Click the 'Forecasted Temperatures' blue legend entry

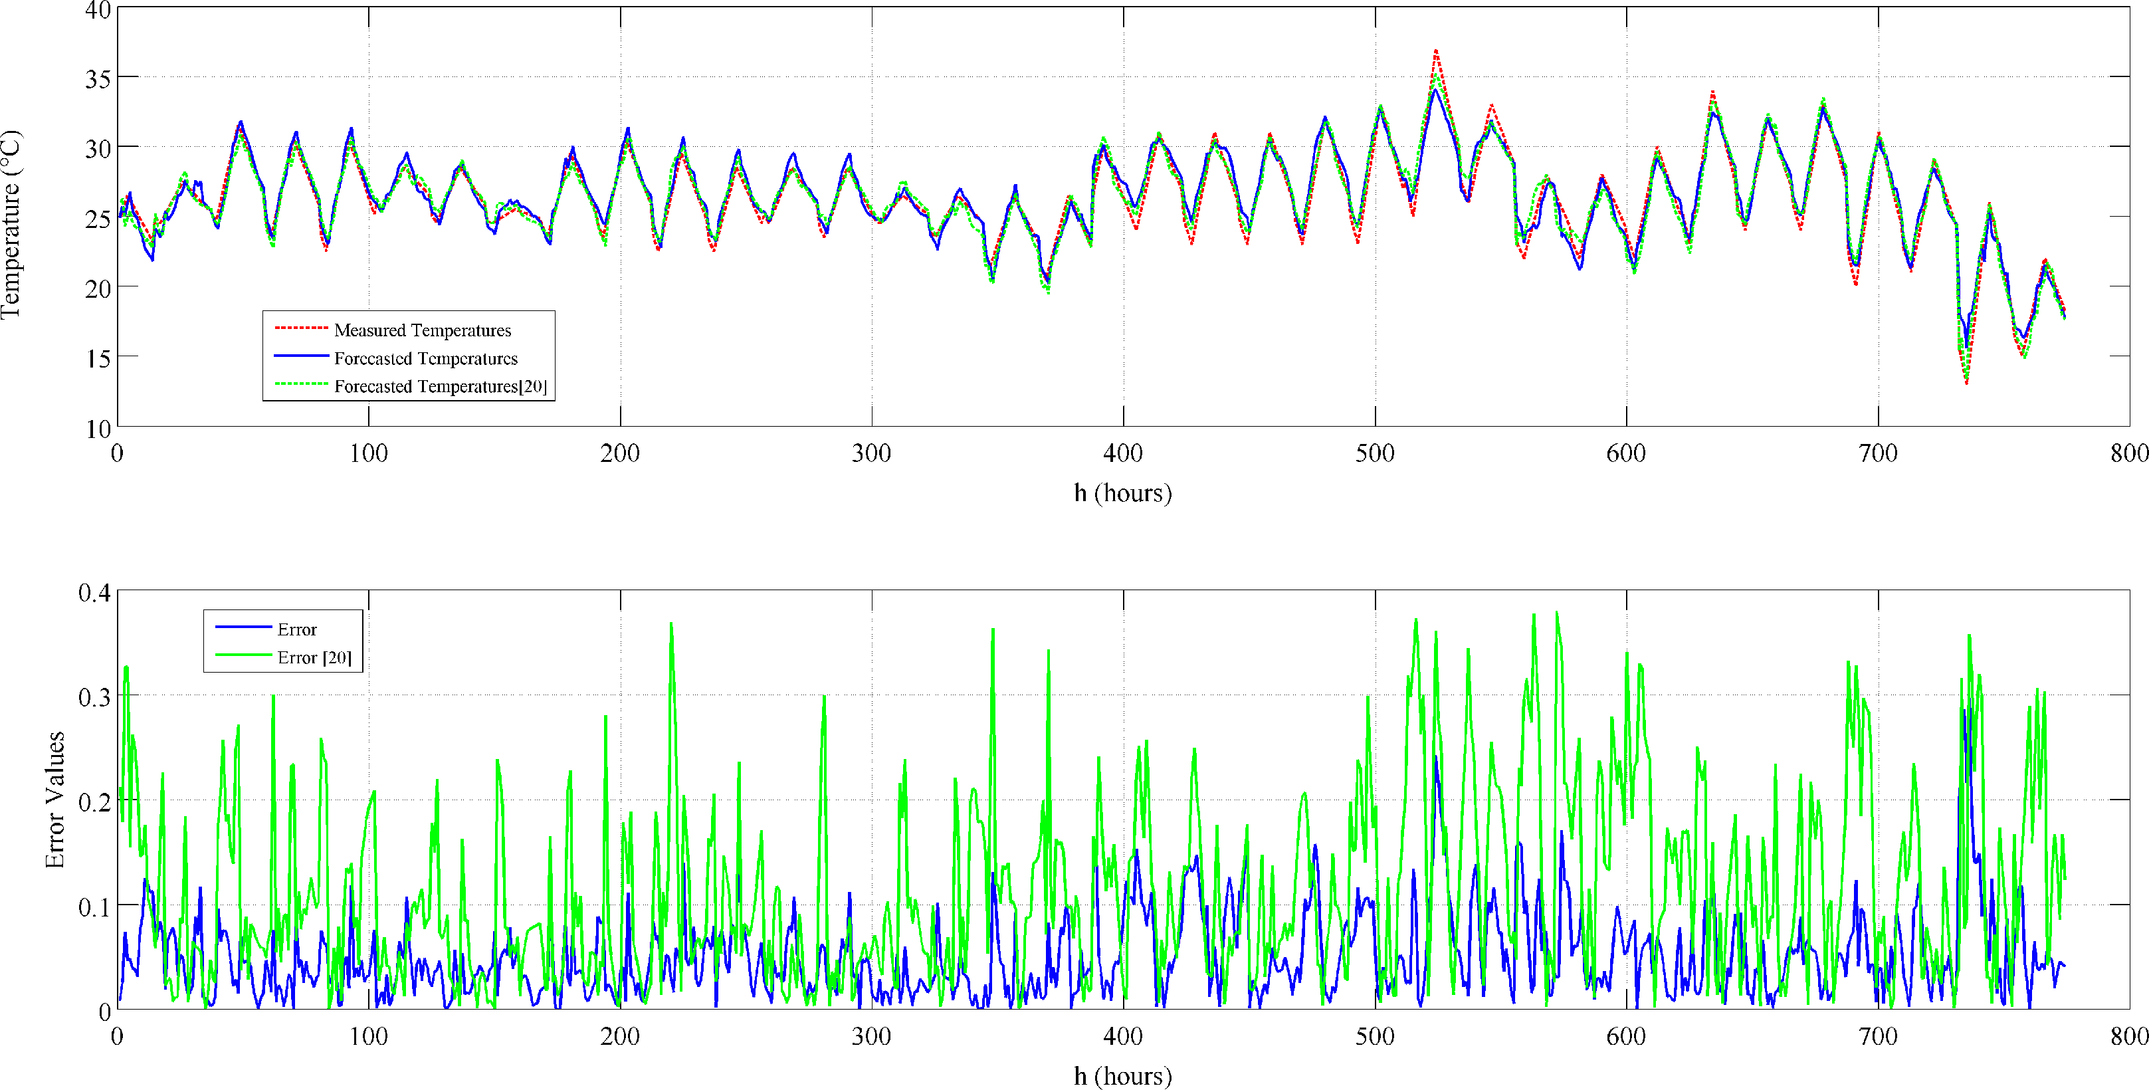pos(425,358)
